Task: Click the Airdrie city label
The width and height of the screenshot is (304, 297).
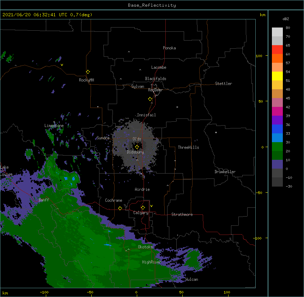Action: click(142, 189)
